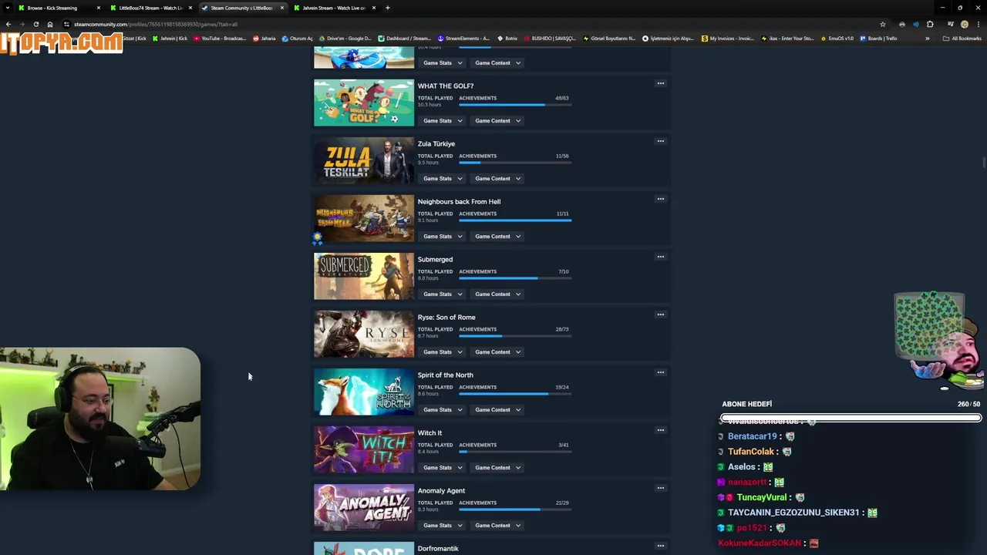Open the ellipsis menu for Dorfromantik
The height and width of the screenshot is (555, 987).
click(660, 546)
